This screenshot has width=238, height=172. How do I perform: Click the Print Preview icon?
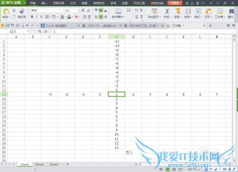(x=22, y=25)
